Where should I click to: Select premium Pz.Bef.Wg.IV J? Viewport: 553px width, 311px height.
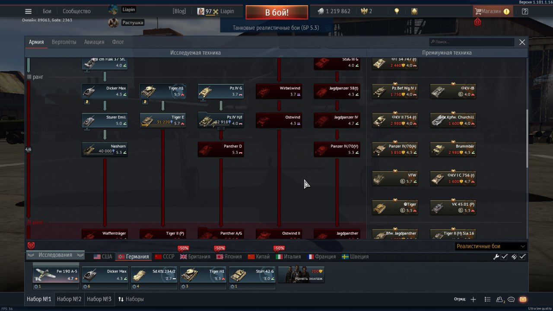tap(395, 91)
